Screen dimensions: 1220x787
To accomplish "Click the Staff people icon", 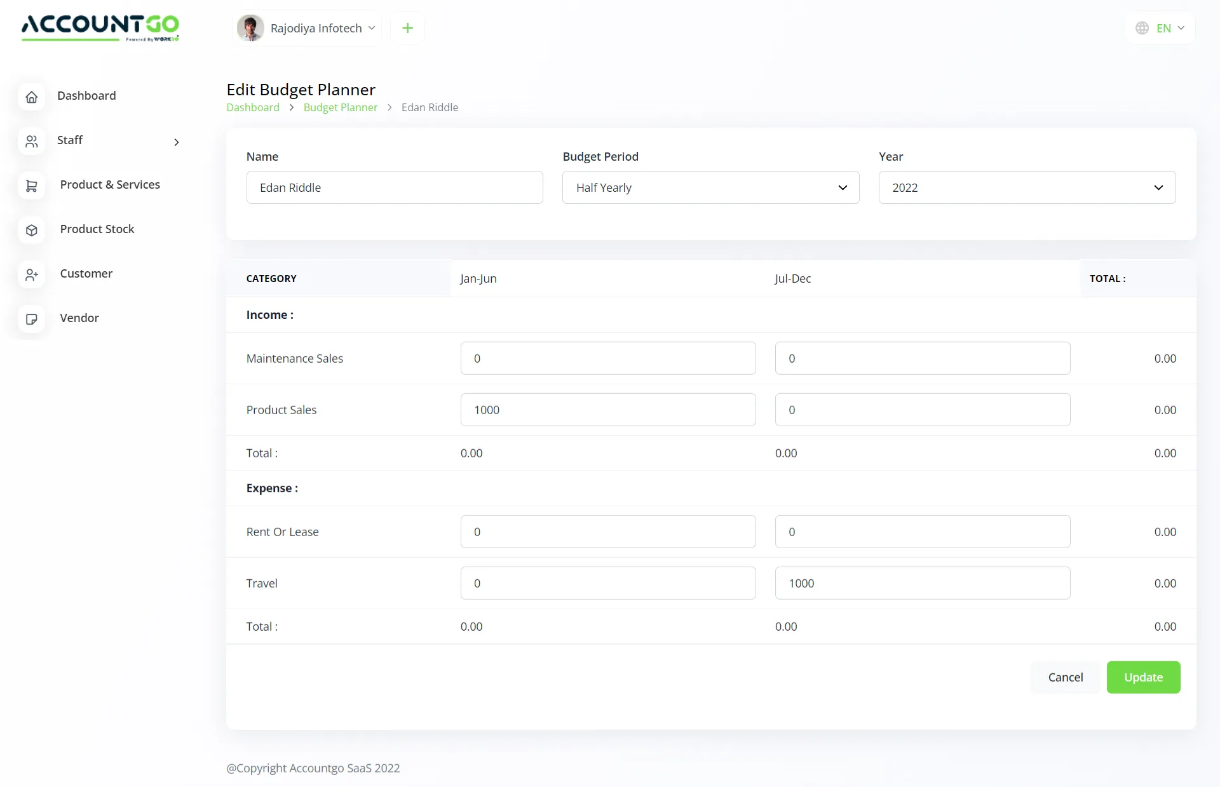I will point(32,141).
